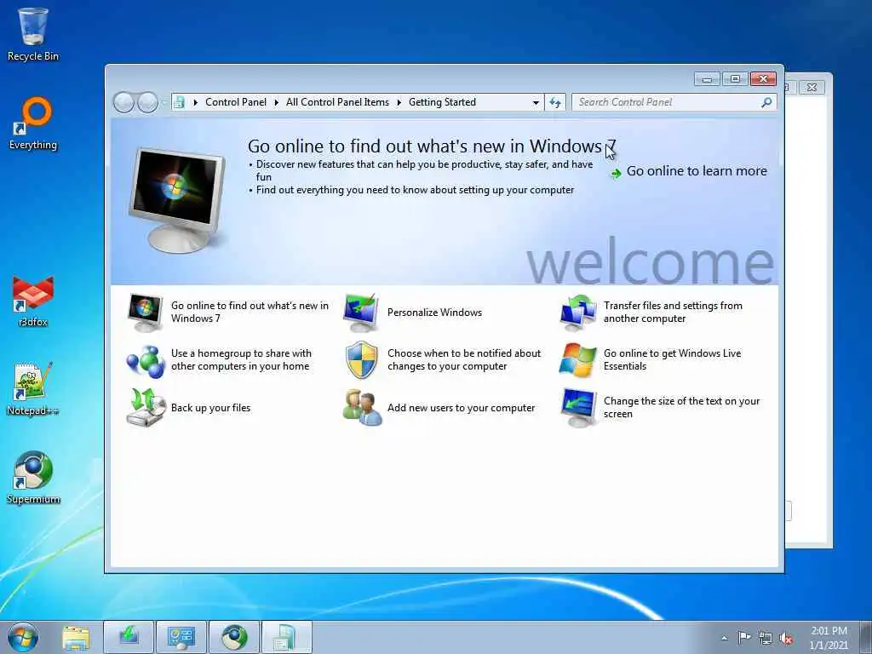The width and height of the screenshot is (872, 654).
Task: Show hidden tray icons arrow
Action: point(724,638)
